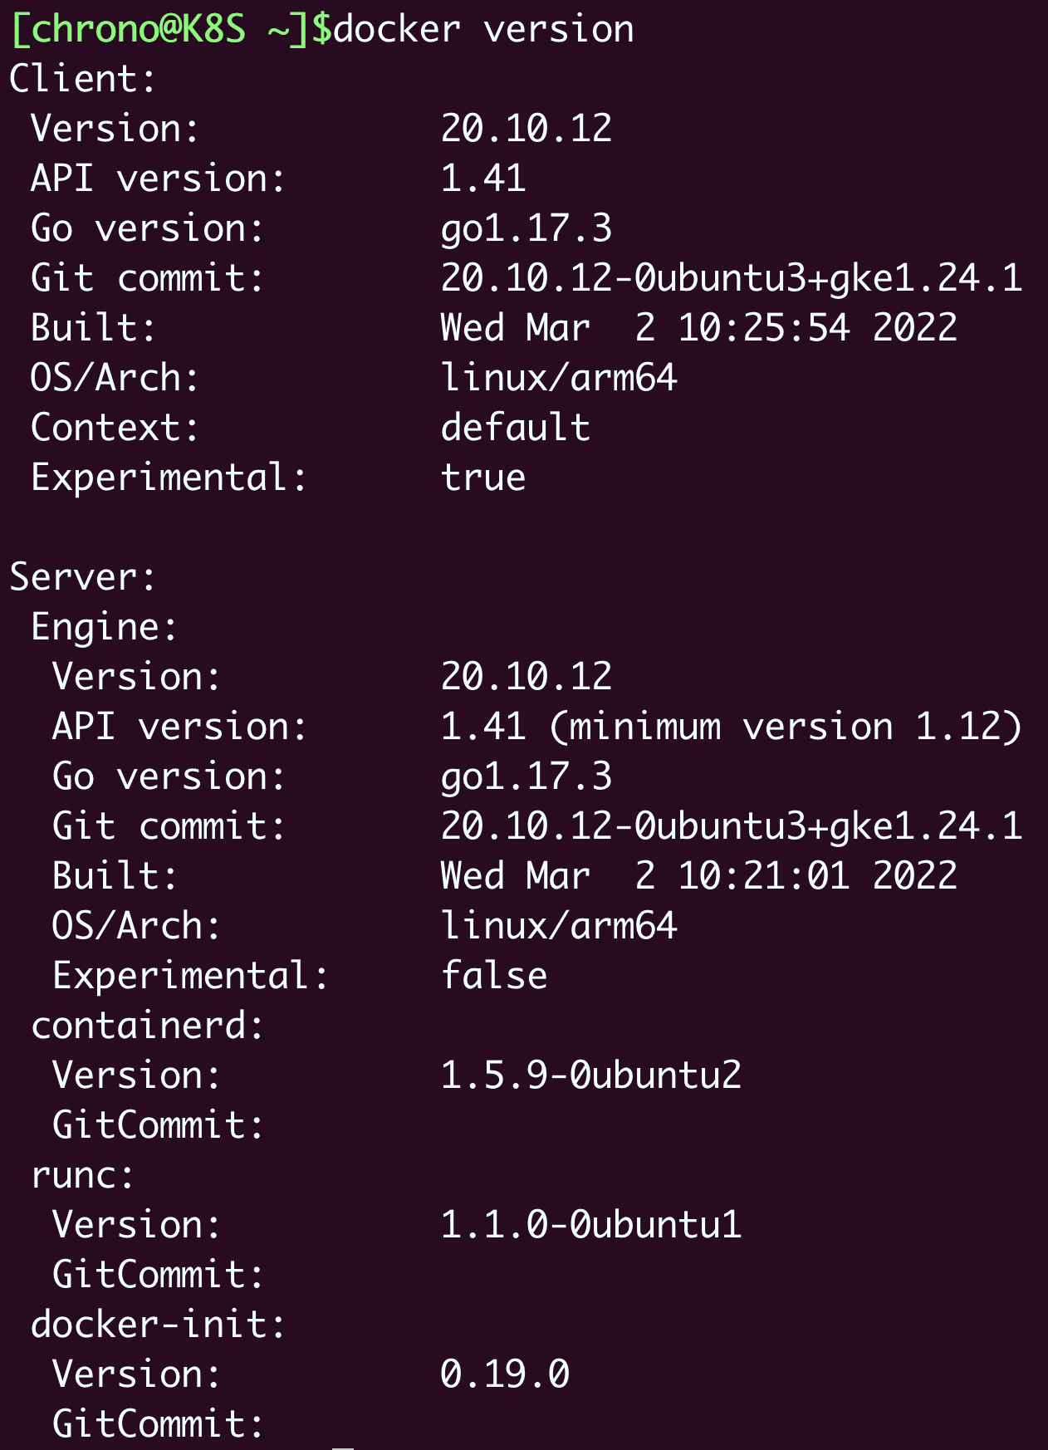Click the "Client:" section heading
Screen dimensions: 1048x1450
coord(82,80)
